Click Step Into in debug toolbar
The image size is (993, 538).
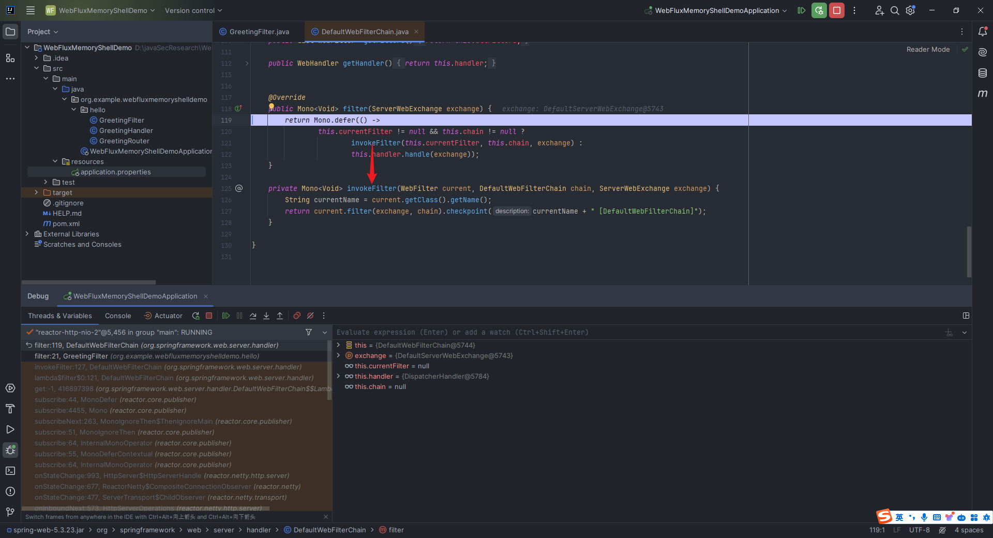click(x=266, y=316)
